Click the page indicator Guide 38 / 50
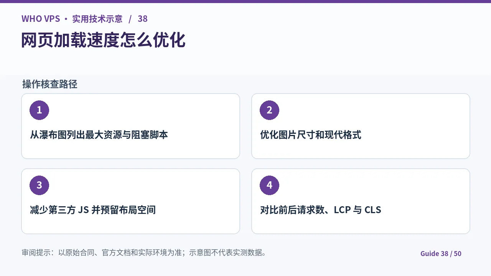This screenshot has height=276, width=491. pos(441,253)
